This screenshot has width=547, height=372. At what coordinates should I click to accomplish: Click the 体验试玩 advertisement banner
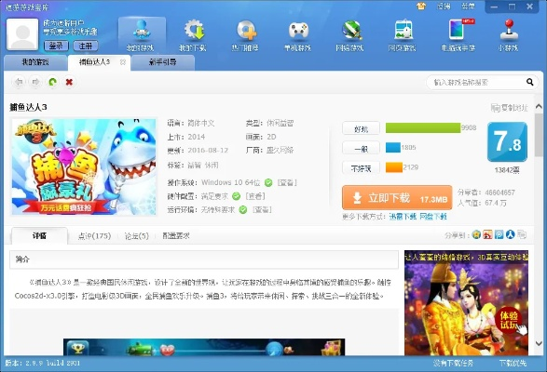467,302
